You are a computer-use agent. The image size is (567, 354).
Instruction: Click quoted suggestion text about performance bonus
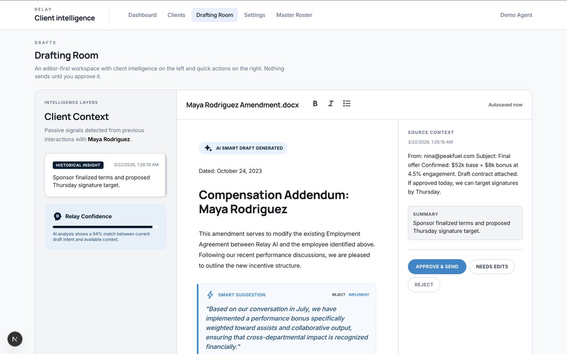[x=287, y=328]
